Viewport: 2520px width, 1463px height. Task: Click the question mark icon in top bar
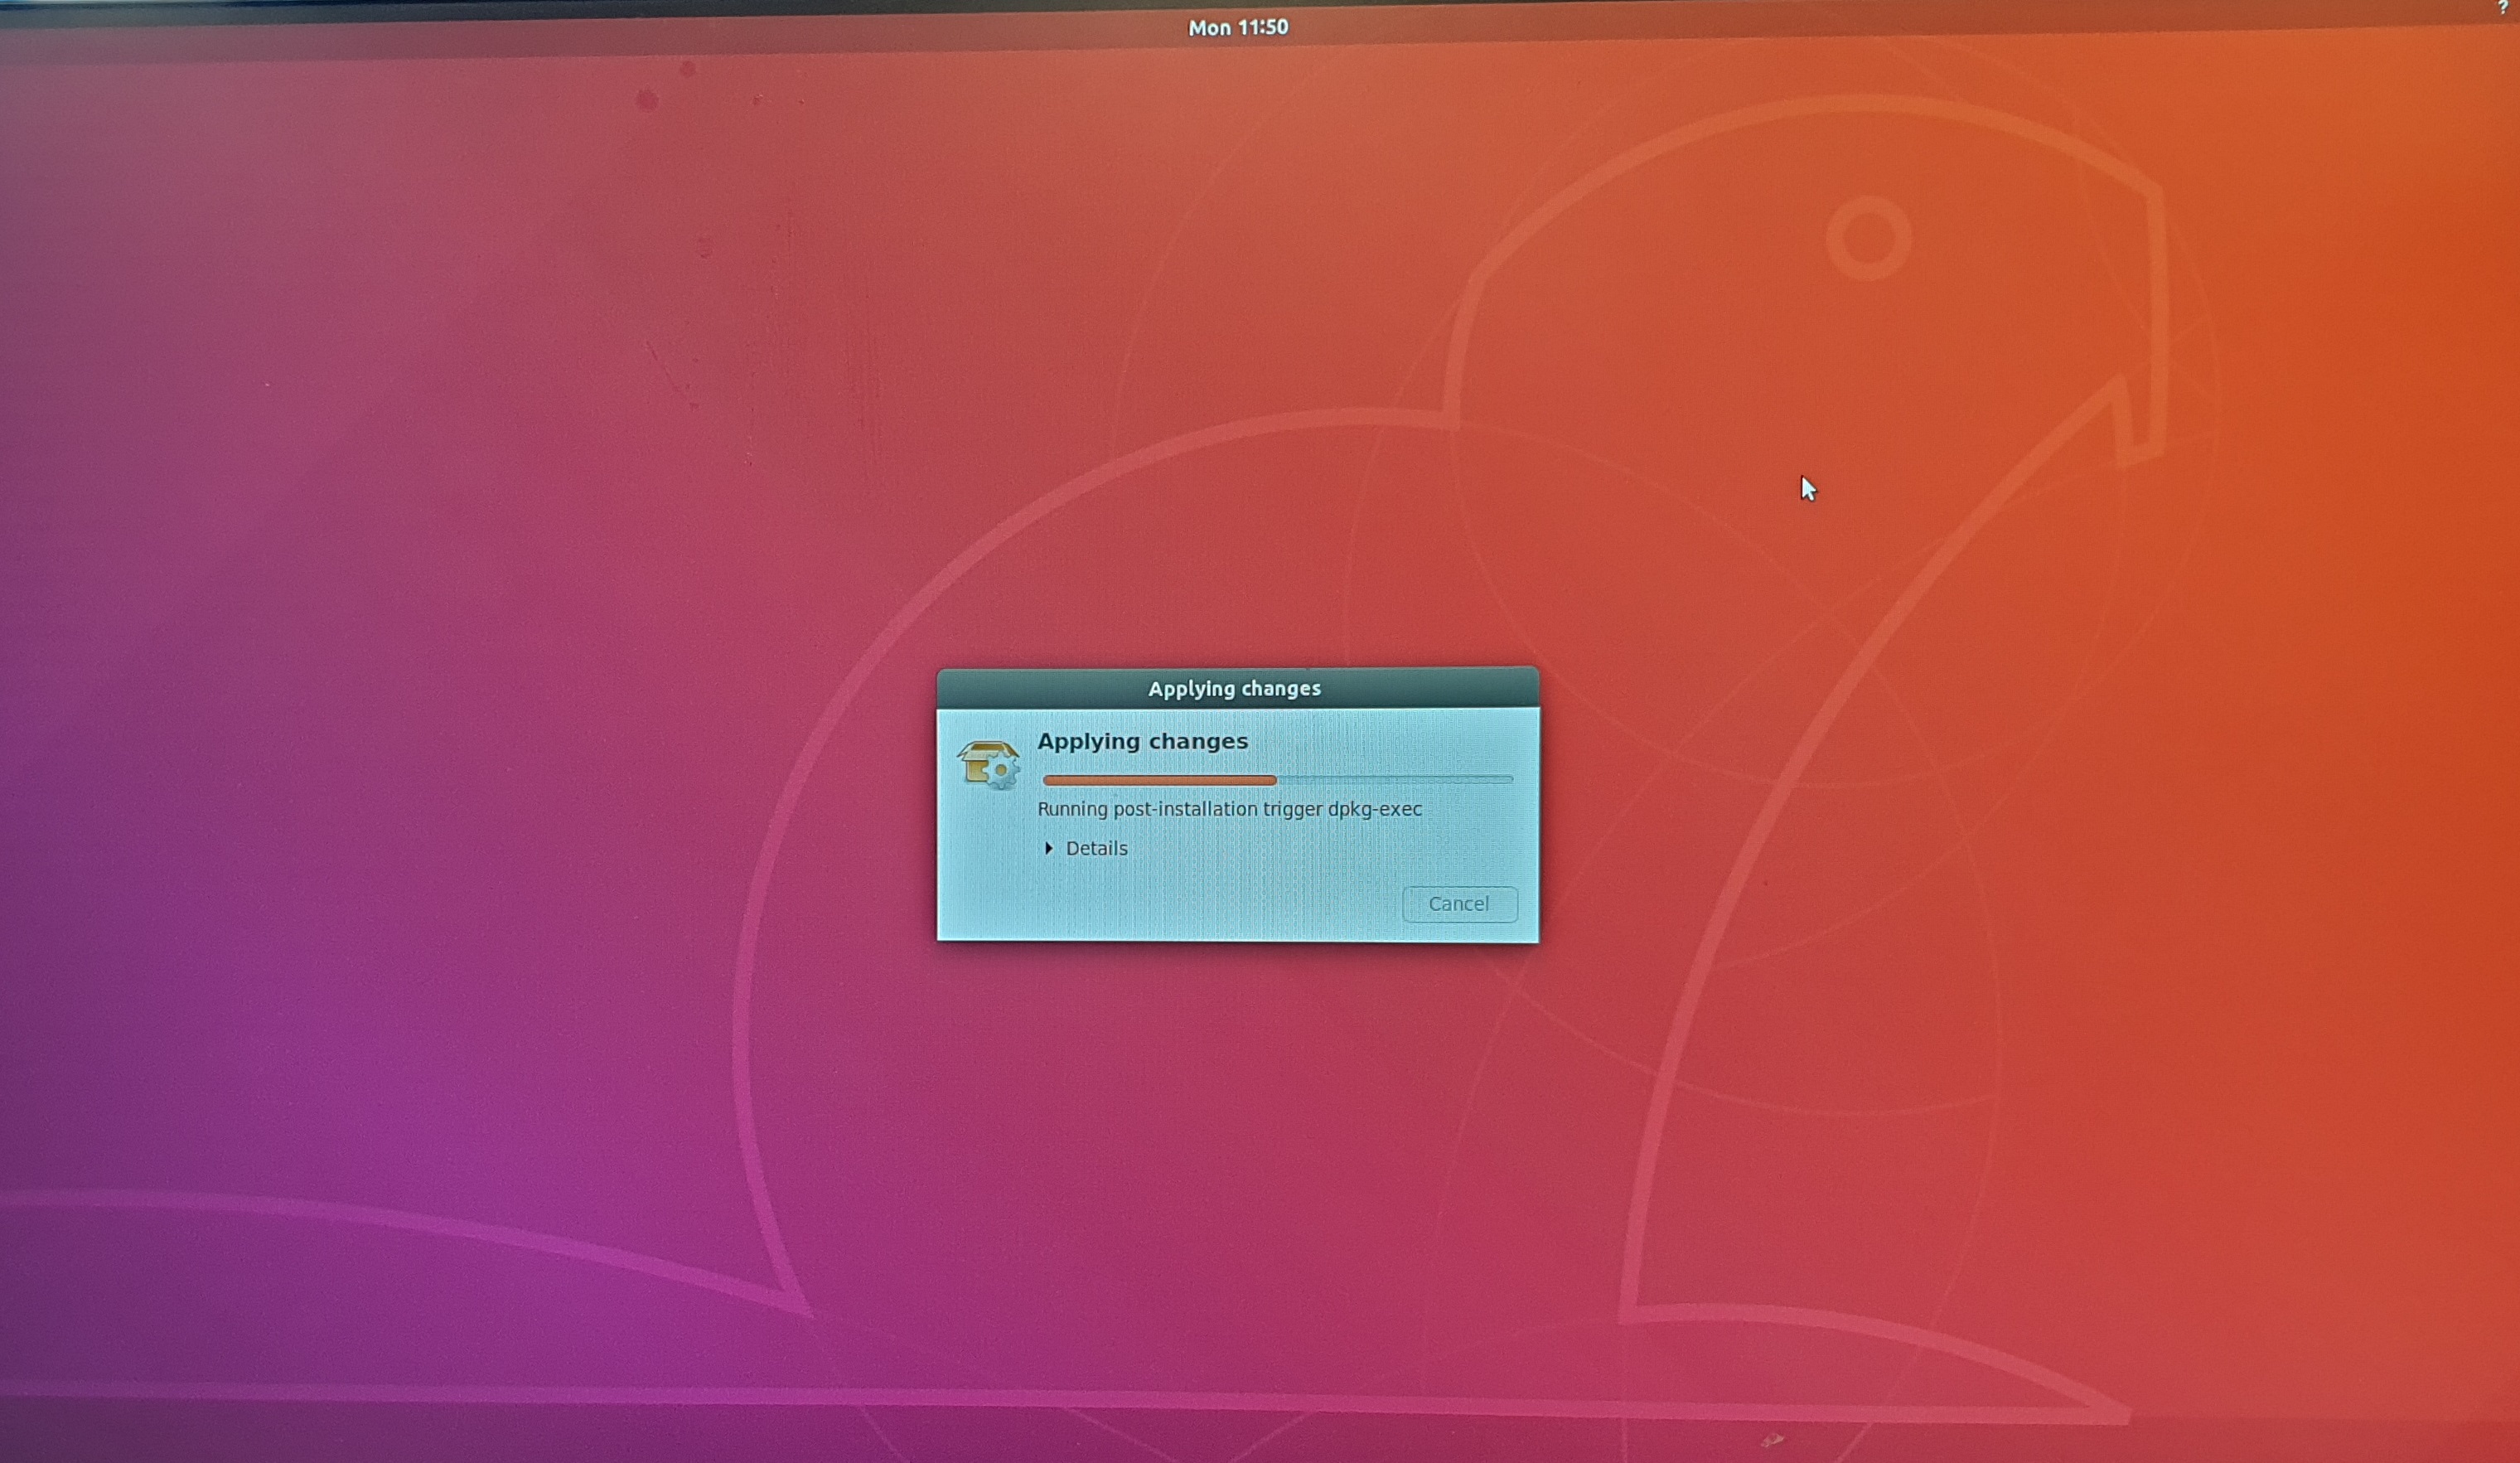(2503, 7)
